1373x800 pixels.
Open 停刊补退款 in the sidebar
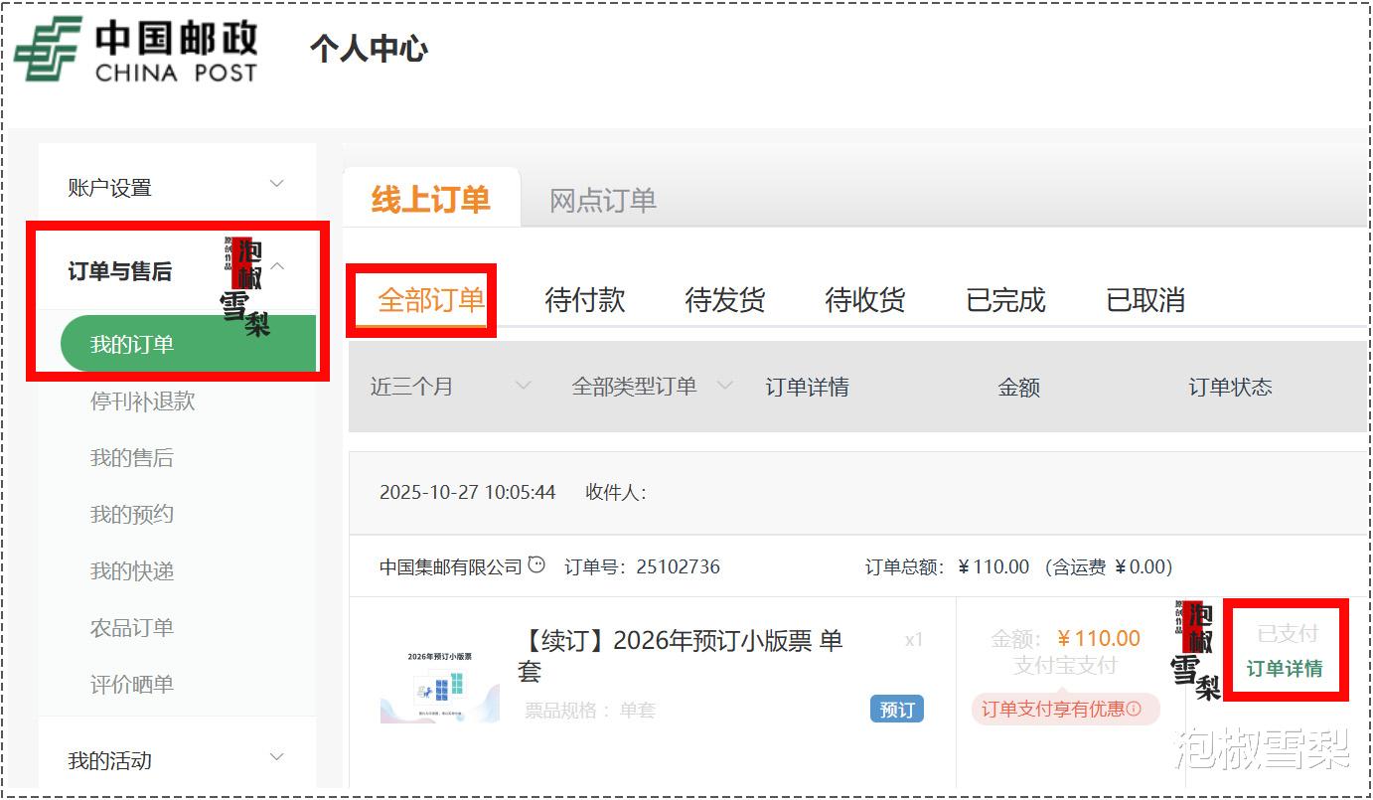click(x=142, y=401)
